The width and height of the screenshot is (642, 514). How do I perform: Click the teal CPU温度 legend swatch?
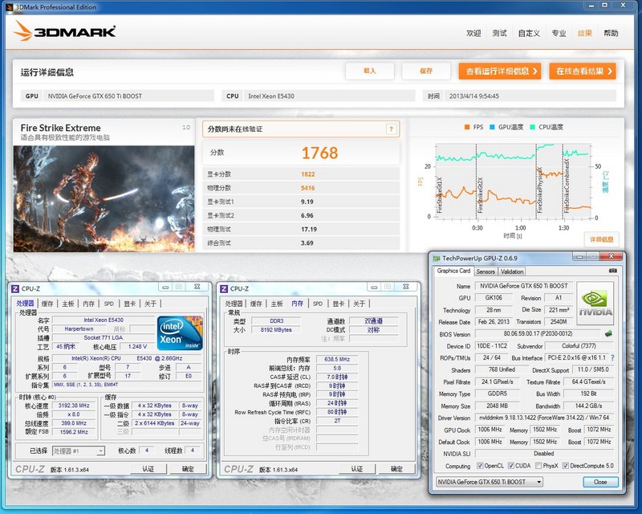532,127
